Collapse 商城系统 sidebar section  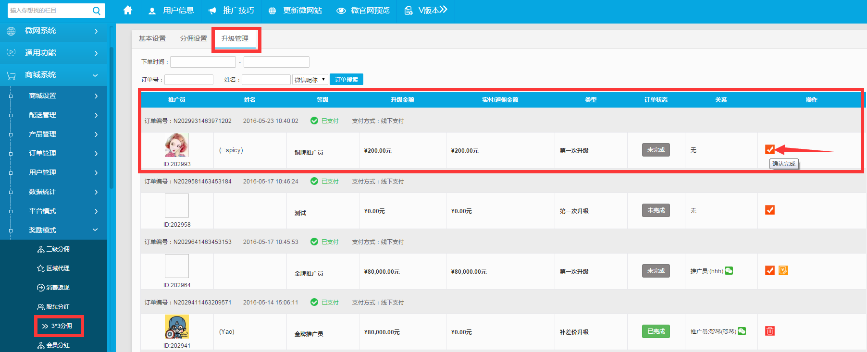(x=53, y=75)
